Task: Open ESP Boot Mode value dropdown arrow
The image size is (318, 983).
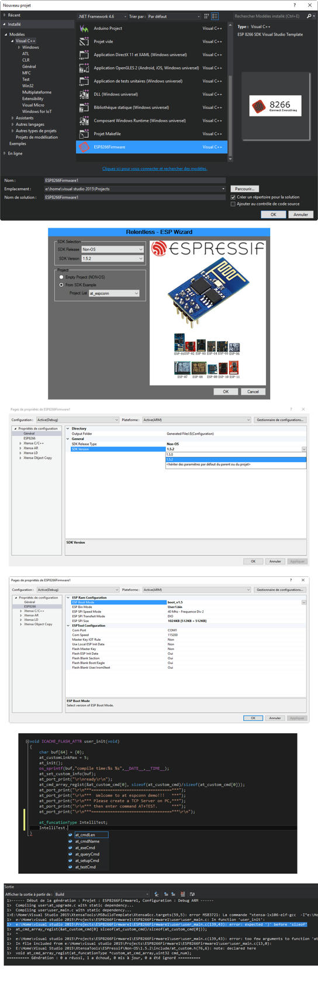Action: point(304,602)
